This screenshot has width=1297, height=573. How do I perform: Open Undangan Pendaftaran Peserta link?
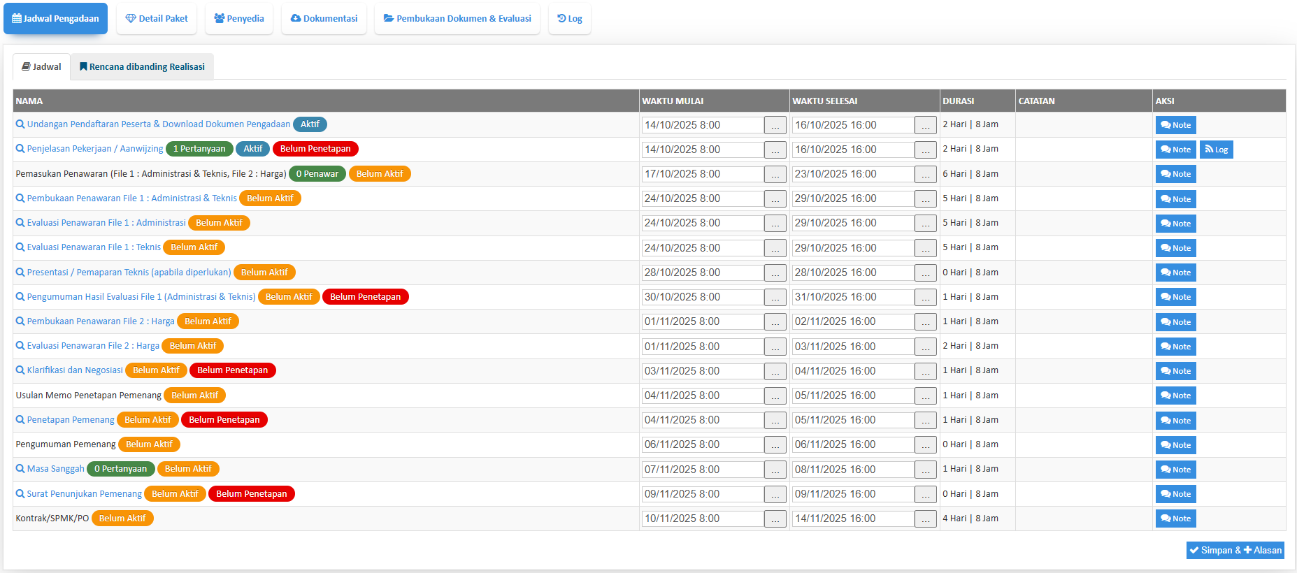click(x=158, y=124)
